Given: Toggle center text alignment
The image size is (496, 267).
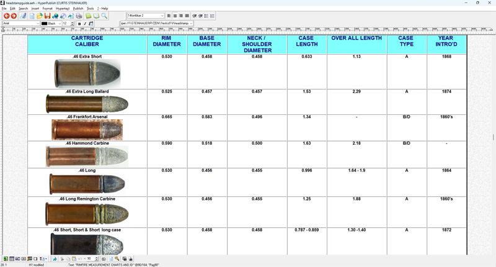Looking at the screenshot, I should point(175,16).
